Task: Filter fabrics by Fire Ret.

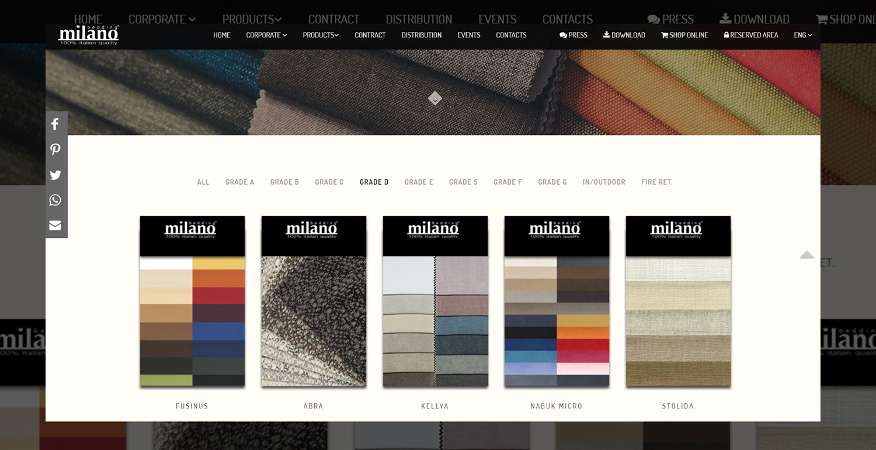Action: coord(657,182)
